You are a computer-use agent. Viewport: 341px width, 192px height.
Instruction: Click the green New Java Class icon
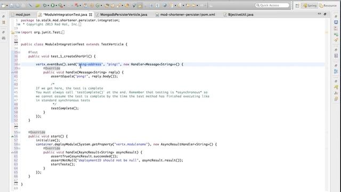[x=98, y=5]
